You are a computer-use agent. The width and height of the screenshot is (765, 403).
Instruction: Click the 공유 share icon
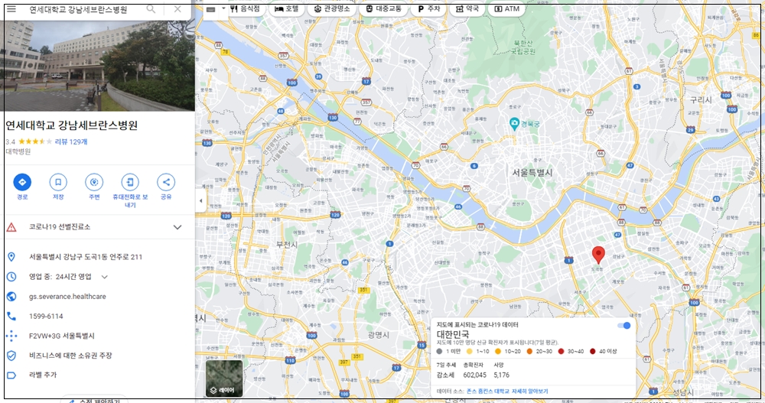(166, 182)
